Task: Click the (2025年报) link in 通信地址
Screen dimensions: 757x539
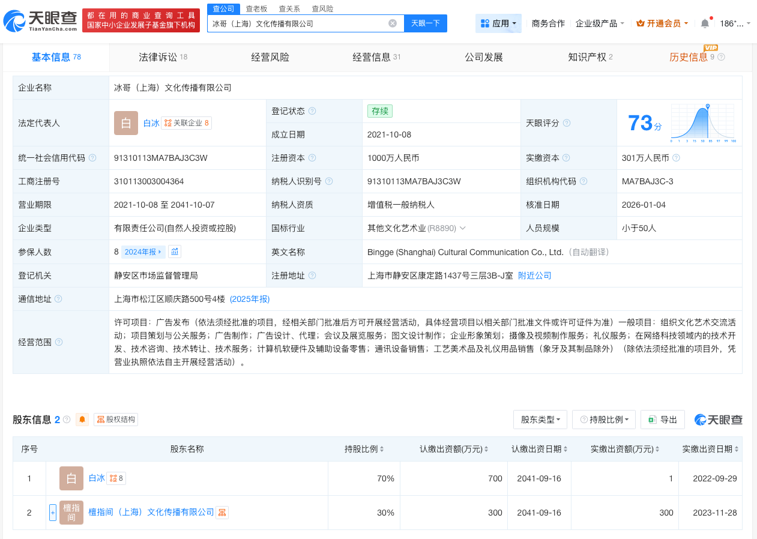Action: coord(250,299)
